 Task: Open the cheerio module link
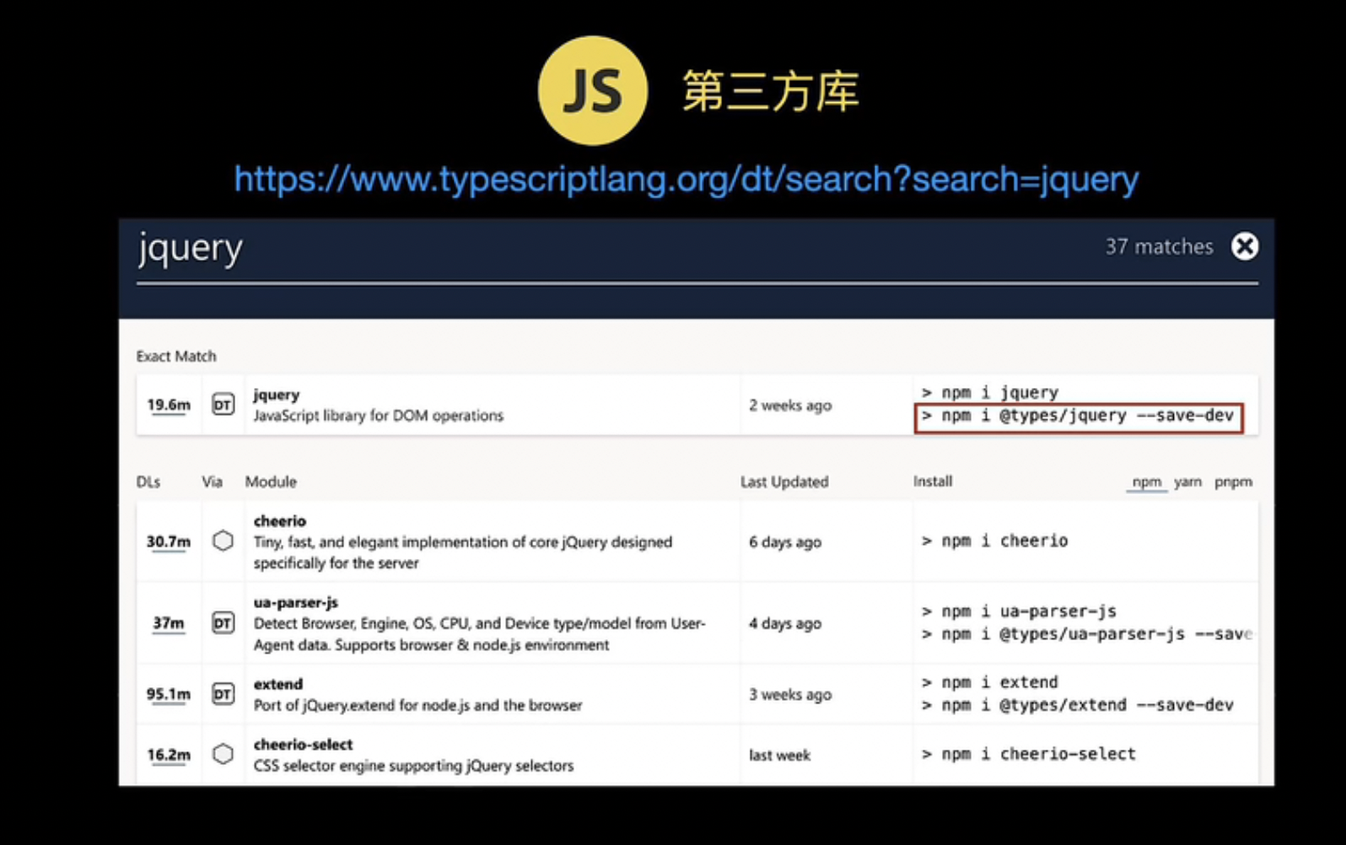point(280,521)
